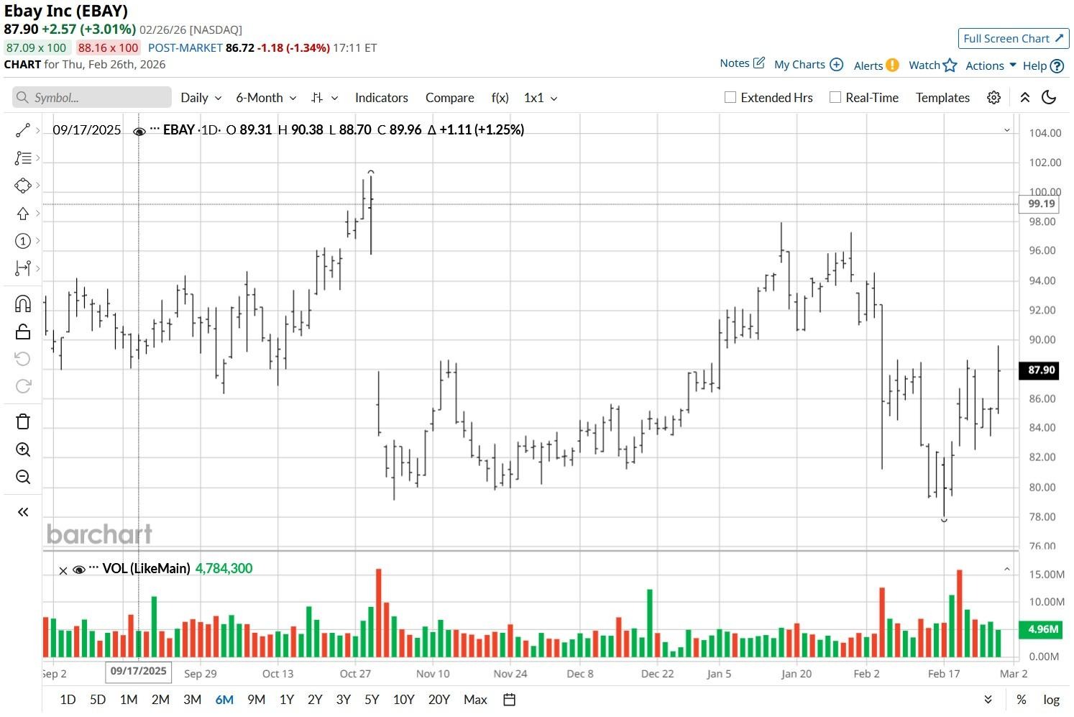Select the 6M time range
Screen dimensions: 1074x717
coord(224,700)
